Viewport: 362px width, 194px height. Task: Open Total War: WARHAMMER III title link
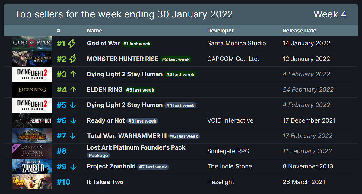point(127,136)
